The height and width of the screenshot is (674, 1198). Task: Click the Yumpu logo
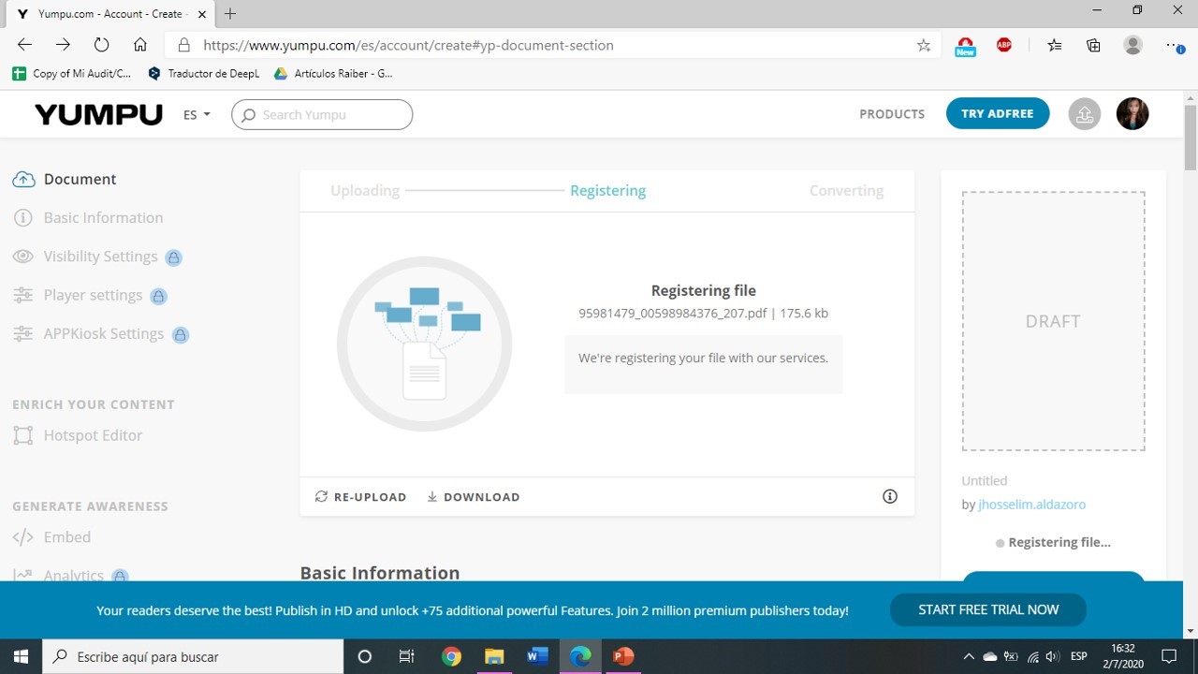98,114
